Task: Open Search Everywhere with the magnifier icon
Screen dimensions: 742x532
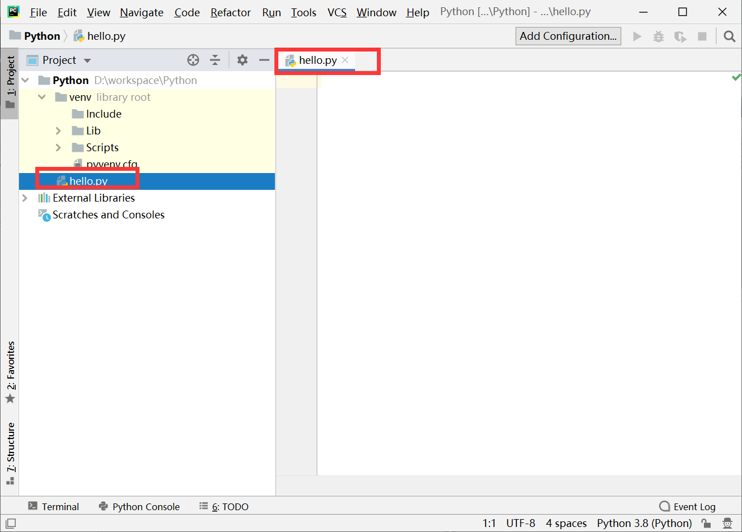Action: 729,35
